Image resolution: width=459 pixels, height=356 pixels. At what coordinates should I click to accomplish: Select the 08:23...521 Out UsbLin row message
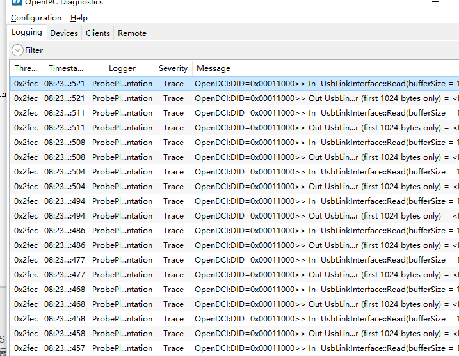pos(326,98)
